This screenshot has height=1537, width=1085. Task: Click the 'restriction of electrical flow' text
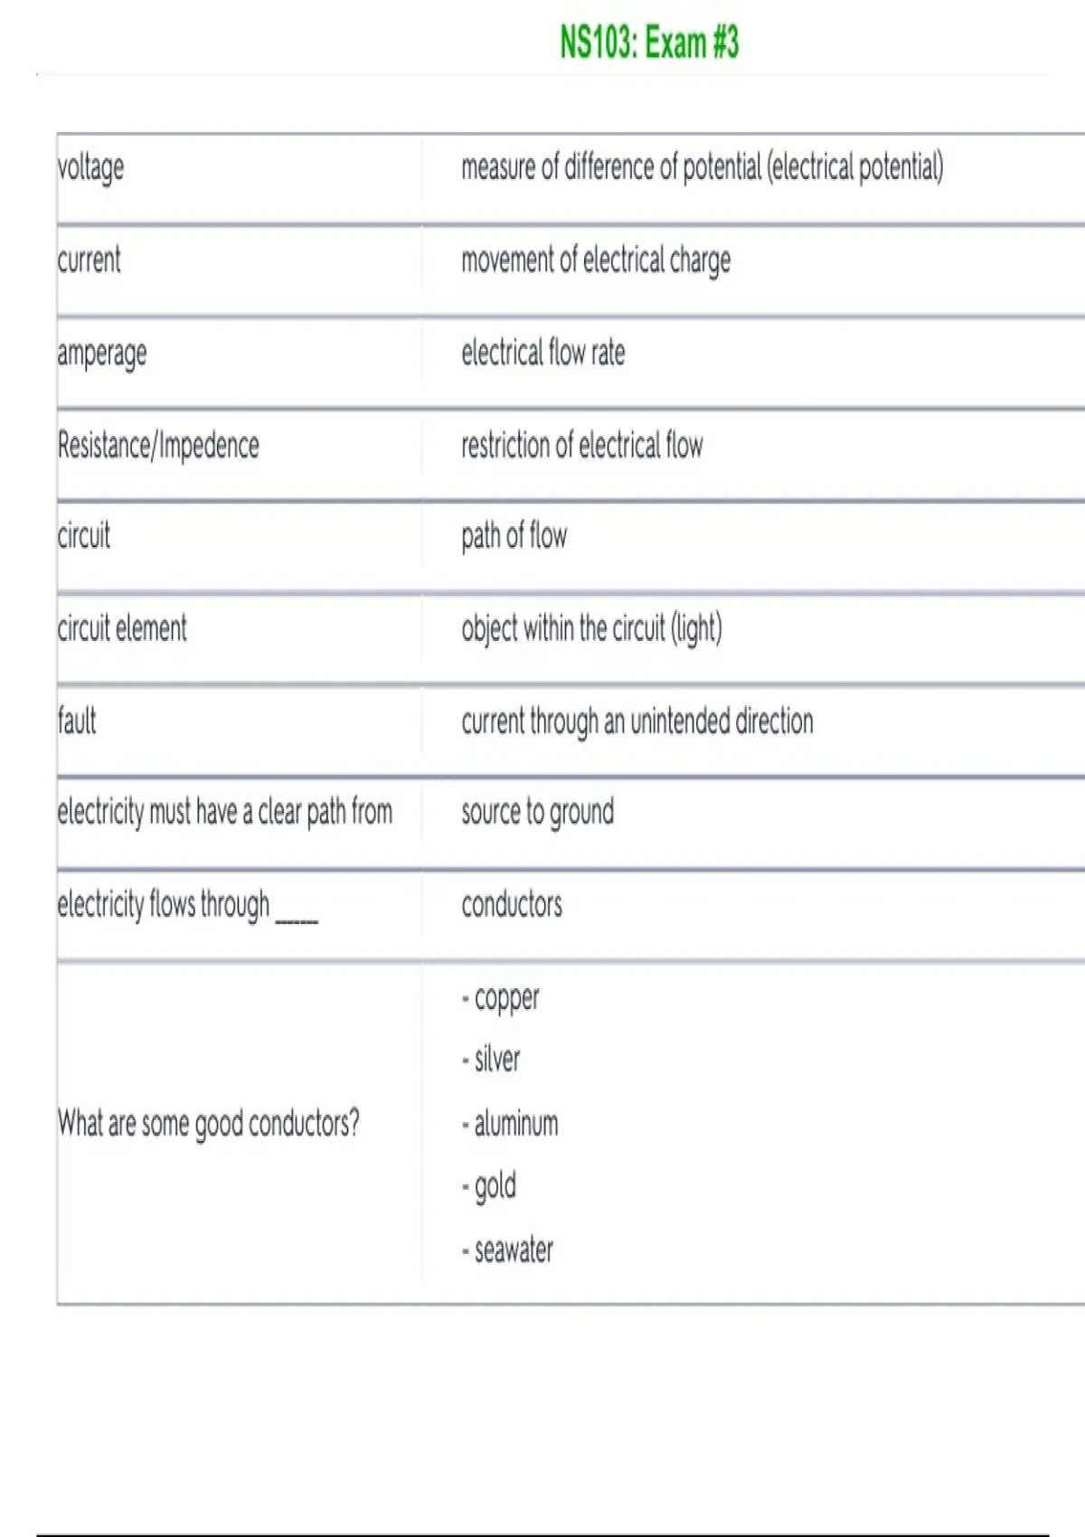pyautogui.click(x=581, y=446)
